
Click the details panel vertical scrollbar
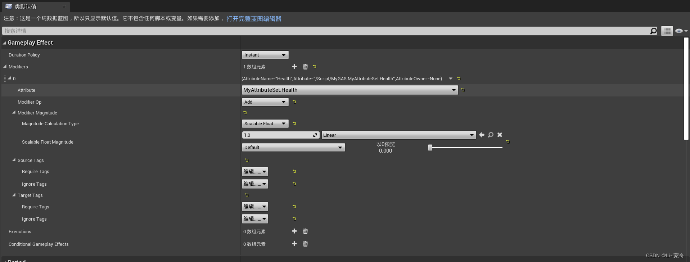coord(686,89)
